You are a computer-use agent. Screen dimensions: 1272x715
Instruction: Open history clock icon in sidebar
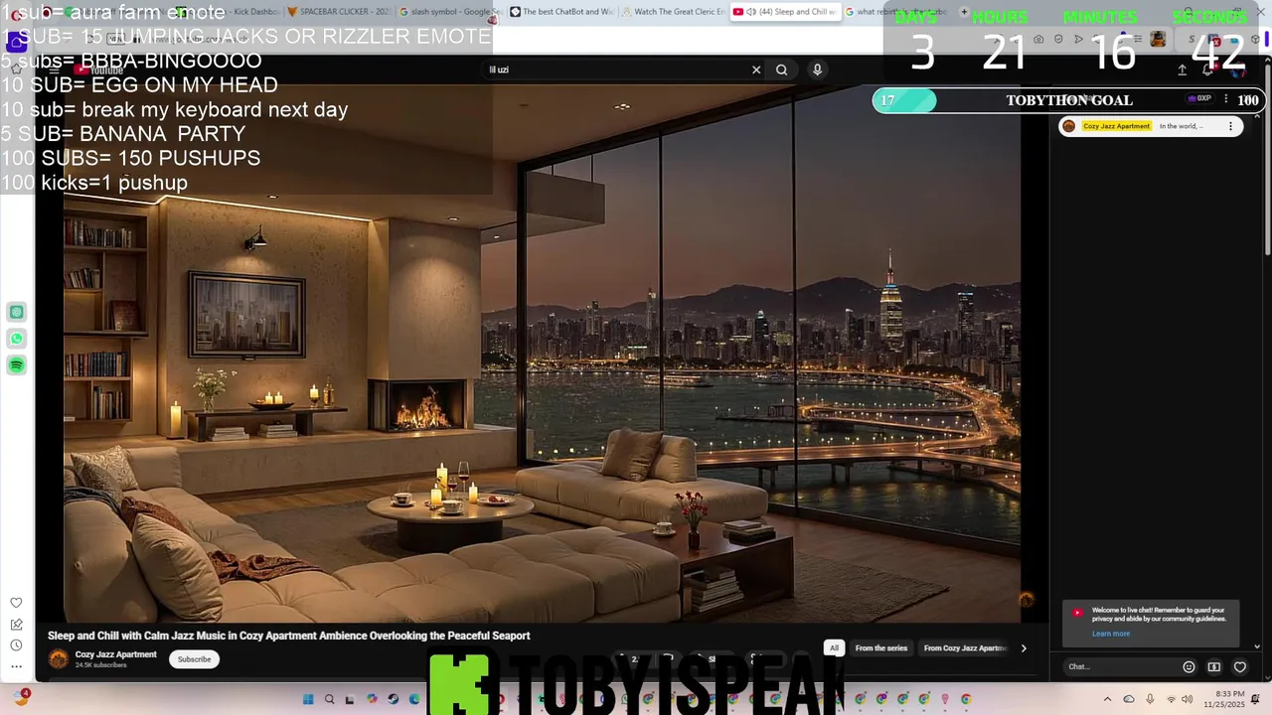17,645
